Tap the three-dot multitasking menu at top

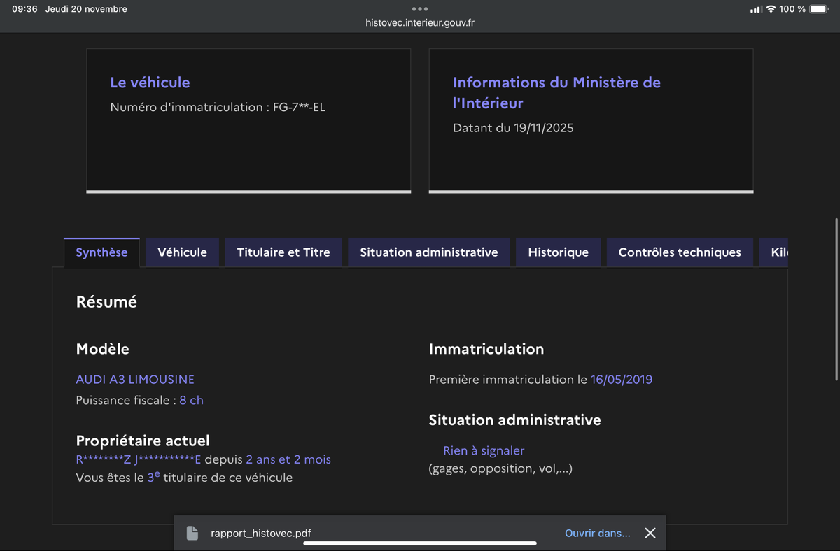coord(420,9)
